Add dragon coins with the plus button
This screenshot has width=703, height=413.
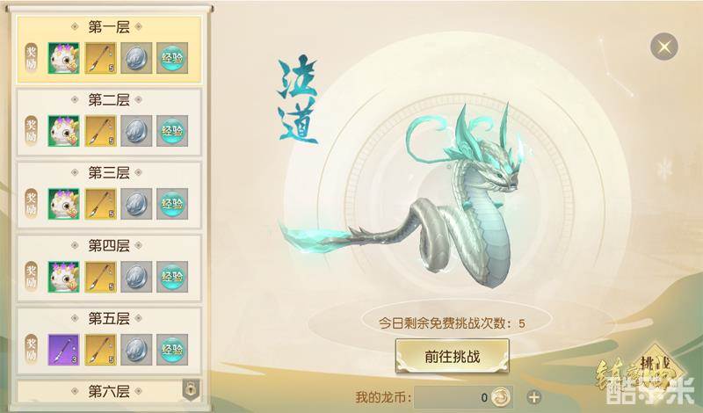[x=533, y=397]
